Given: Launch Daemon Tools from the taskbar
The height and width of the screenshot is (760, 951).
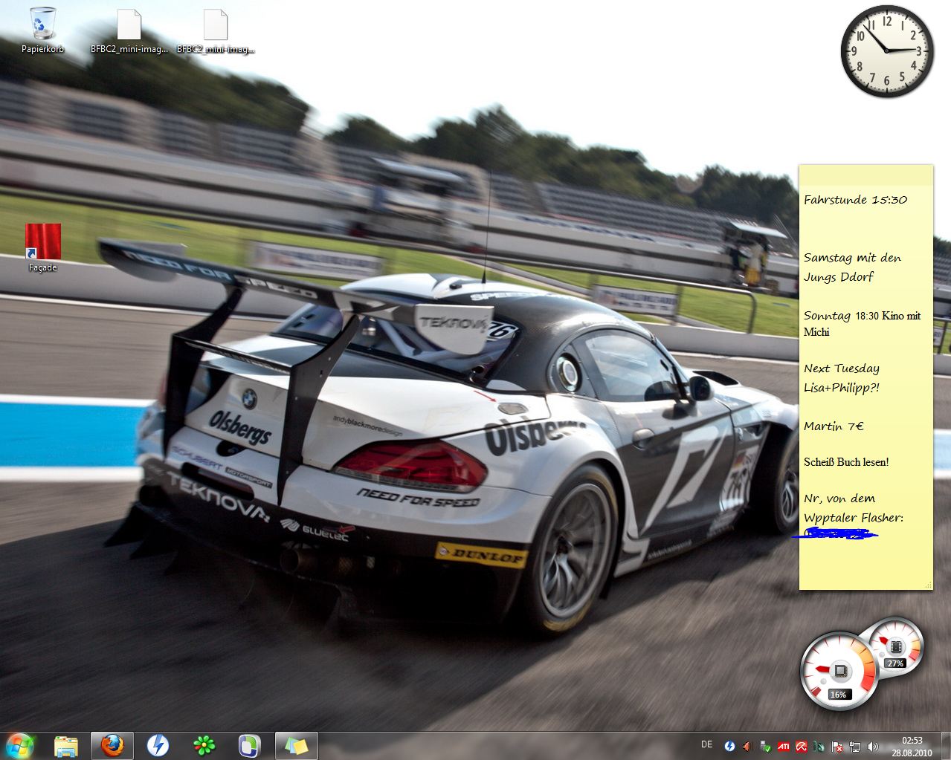Looking at the screenshot, I should [158, 746].
